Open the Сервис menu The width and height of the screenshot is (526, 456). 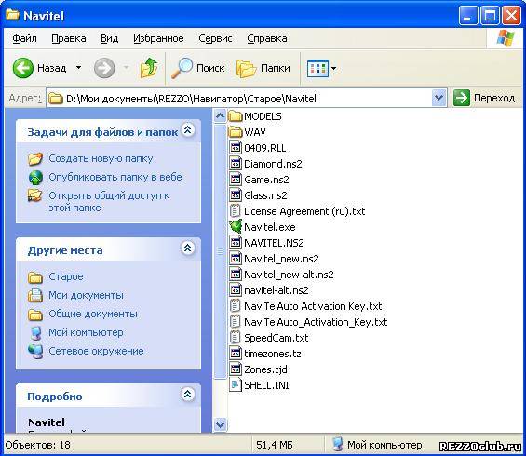tap(215, 38)
